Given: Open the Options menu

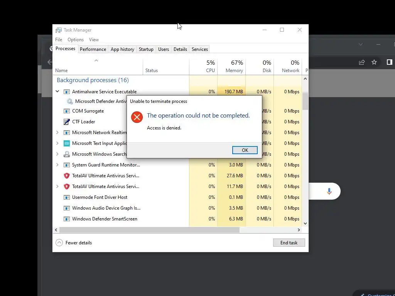Looking at the screenshot, I should [76, 40].
